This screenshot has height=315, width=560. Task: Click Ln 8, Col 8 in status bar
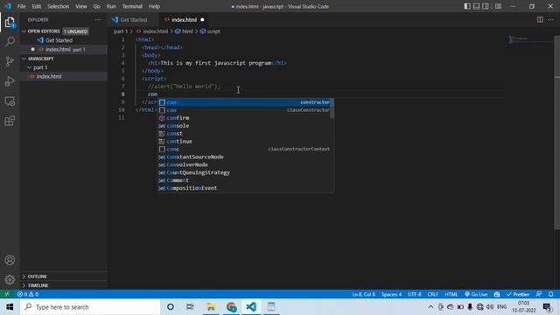[363, 294]
